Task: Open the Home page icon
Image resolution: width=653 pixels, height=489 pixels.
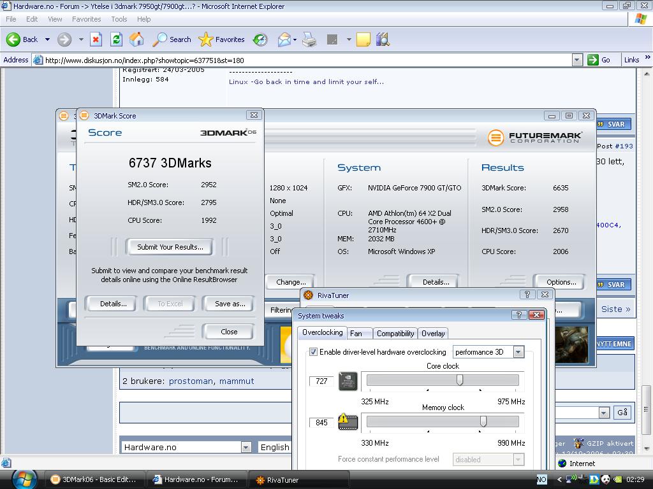Action: tap(136, 39)
